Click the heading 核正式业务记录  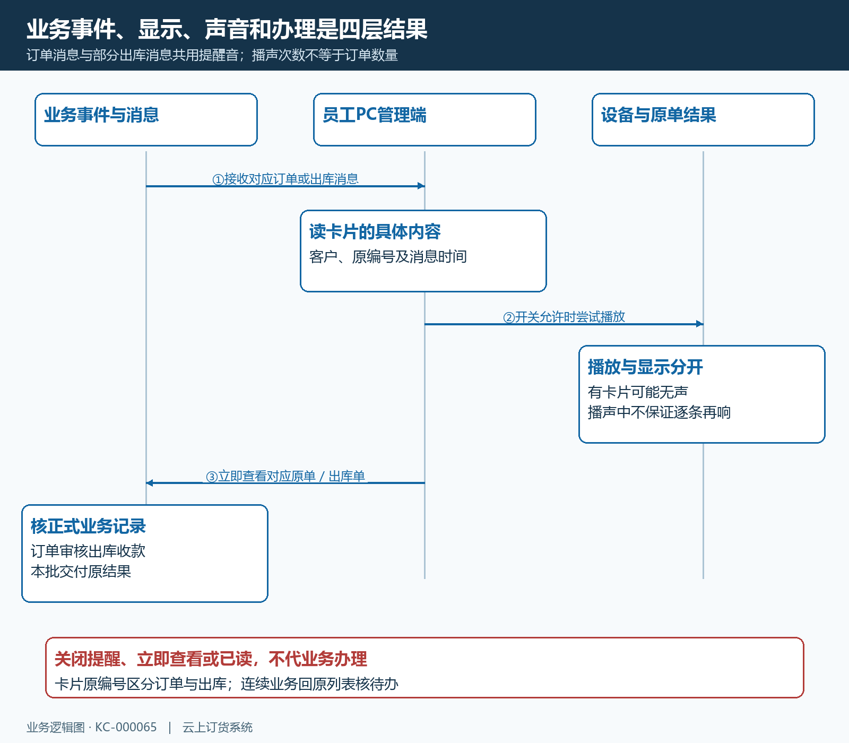[x=88, y=526]
